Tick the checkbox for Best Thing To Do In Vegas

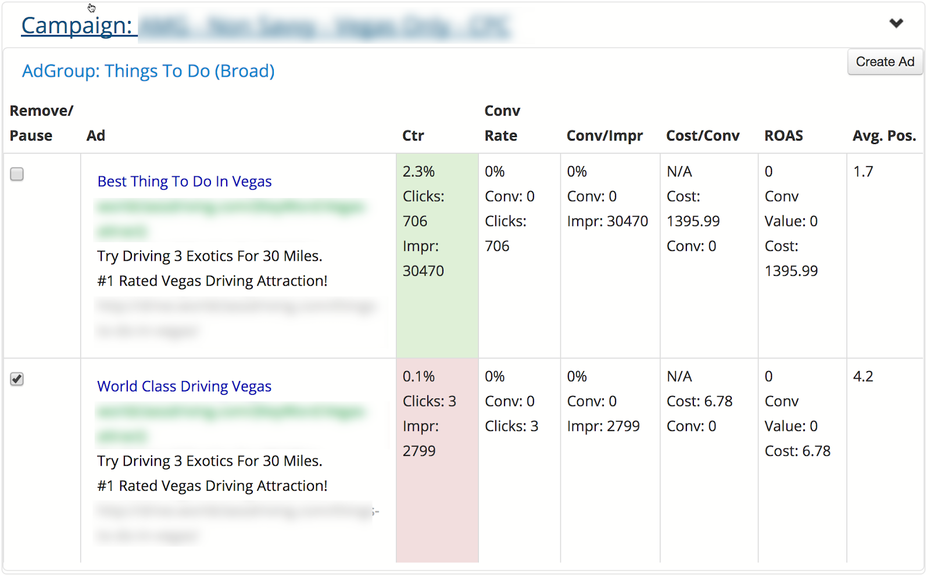tap(17, 174)
